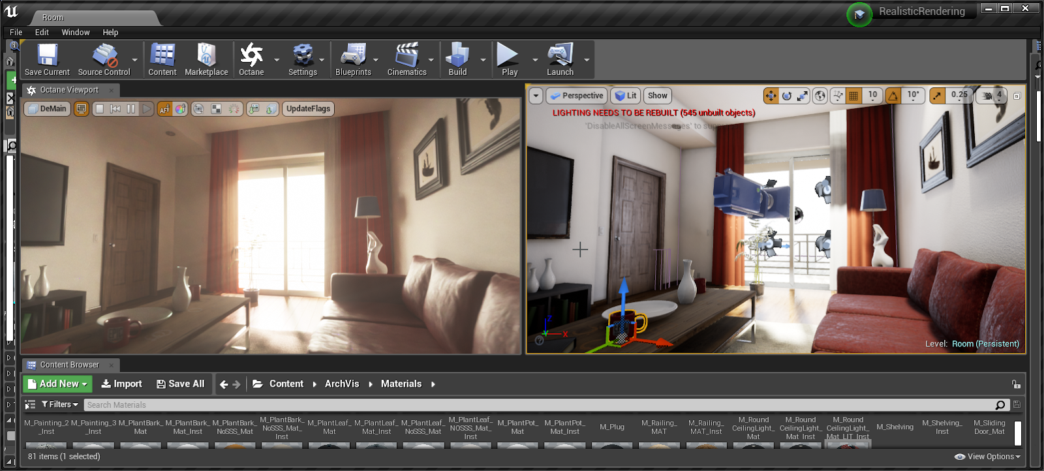Open the Filters dropdown
The image size is (1044, 471).
(59, 404)
